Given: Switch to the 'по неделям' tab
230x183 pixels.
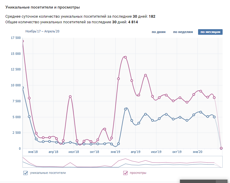Looking at the screenshot, I should click(183, 32).
